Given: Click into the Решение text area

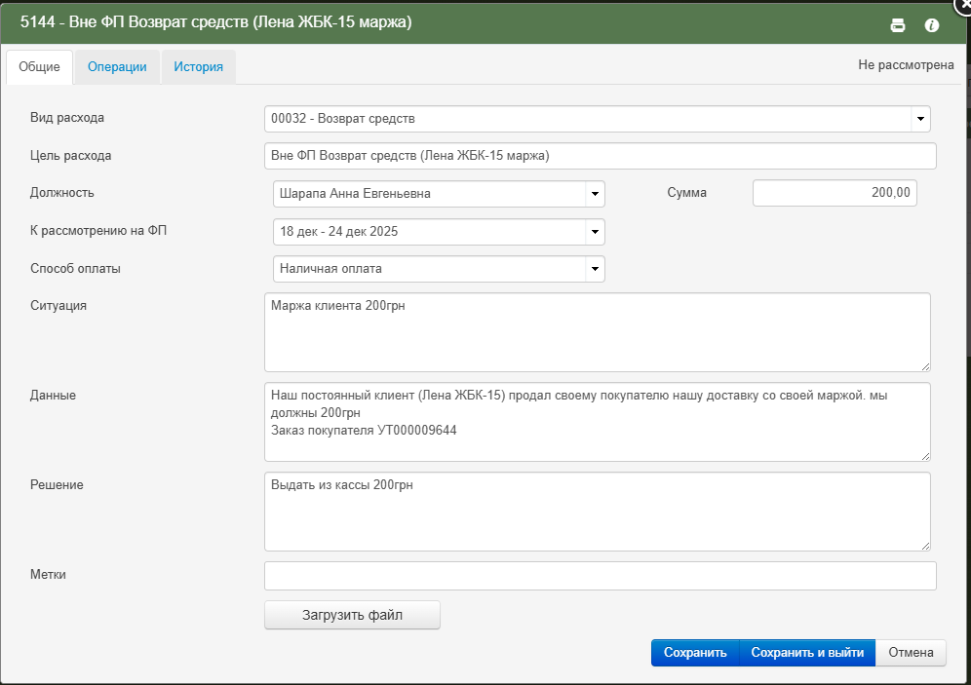Looking at the screenshot, I should coord(597,512).
